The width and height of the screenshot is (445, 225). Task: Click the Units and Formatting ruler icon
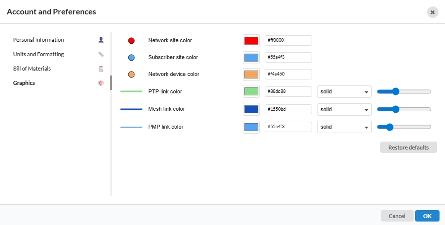tap(101, 54)
